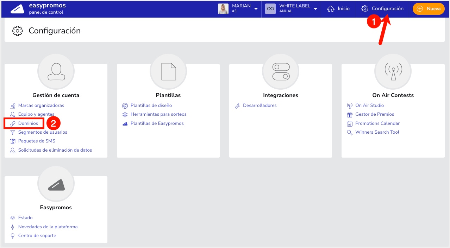Click the icon beside Desarrolladores
Screen dimensions: 450x248
(x=237, y=106)
